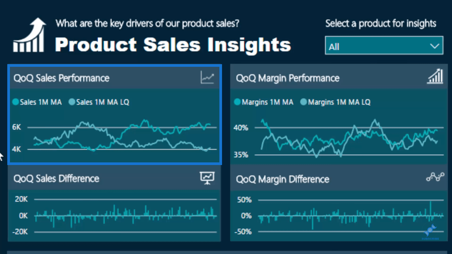Toggle the Margins 1M MA LQ legend series

click(335, 102)
